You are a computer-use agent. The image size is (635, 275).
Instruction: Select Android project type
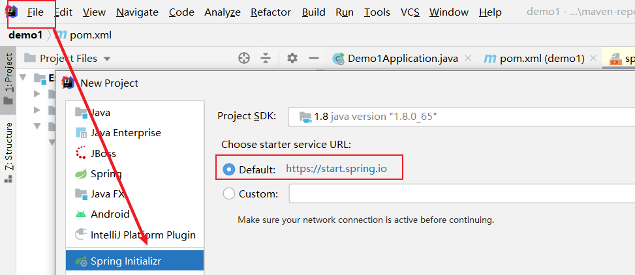coord(110,214)
